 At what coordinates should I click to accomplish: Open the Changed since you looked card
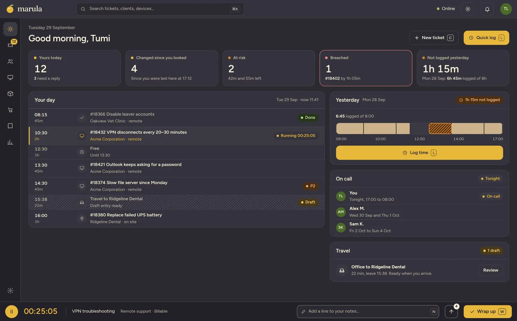pos(172,68)
